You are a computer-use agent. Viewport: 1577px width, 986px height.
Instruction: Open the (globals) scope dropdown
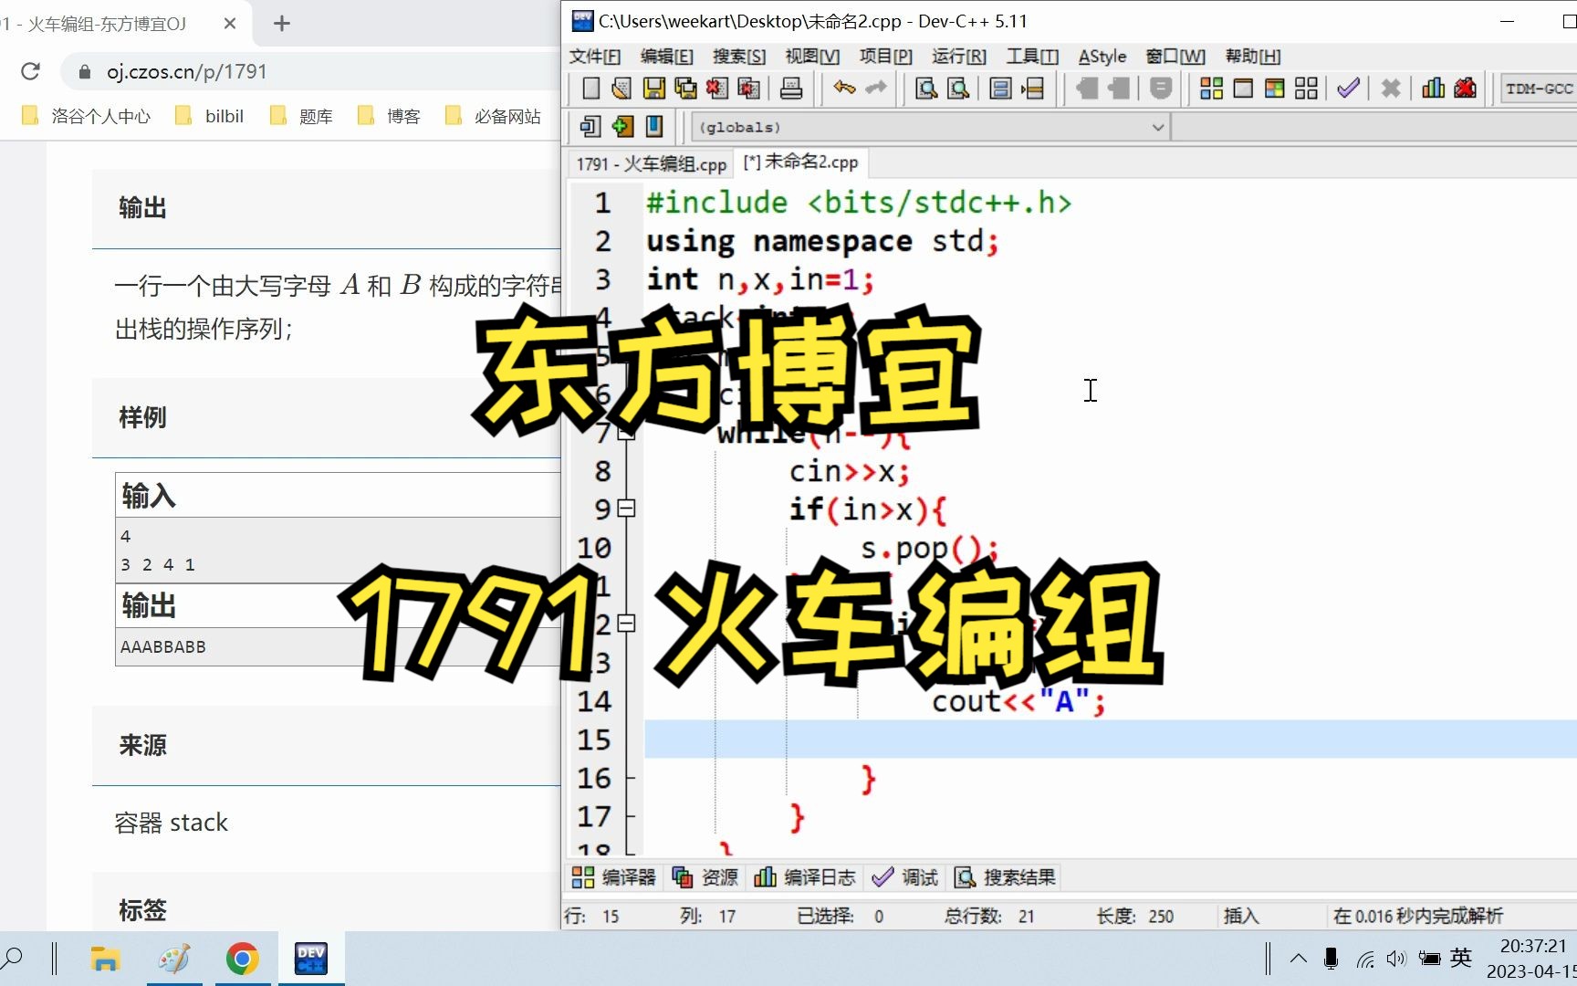pos(930,127)
